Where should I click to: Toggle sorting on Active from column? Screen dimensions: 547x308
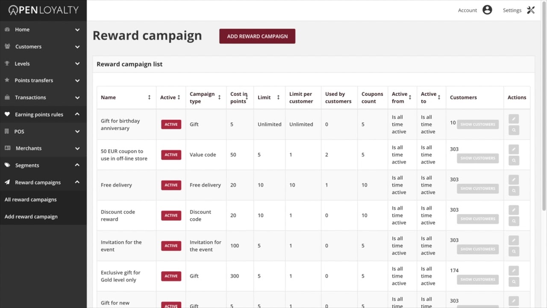tap(410, 98)
